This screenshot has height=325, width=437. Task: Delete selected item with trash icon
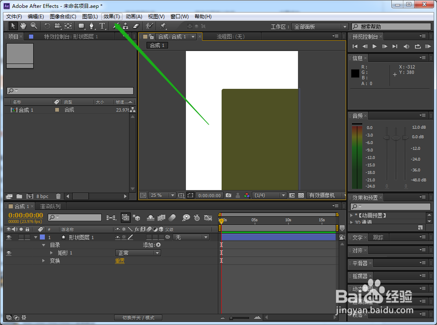click(58, 196)
